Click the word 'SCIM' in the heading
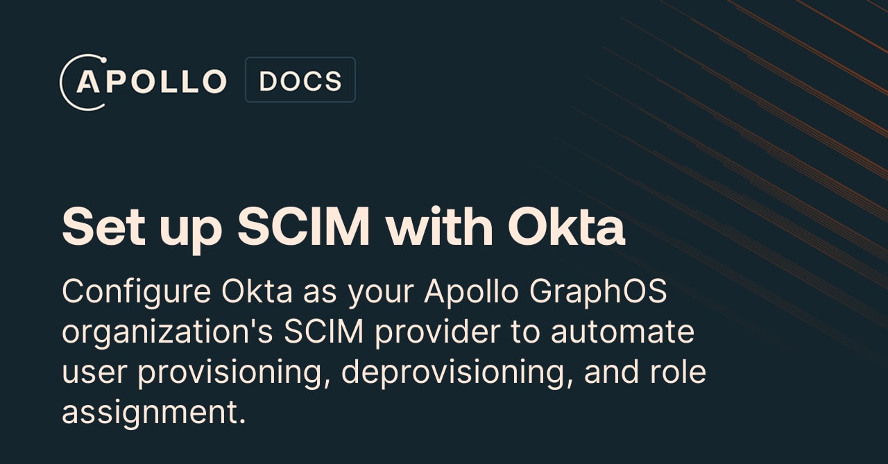Image resolution: width=888 pixels, height=464 pixels. (x=304, y=227)
